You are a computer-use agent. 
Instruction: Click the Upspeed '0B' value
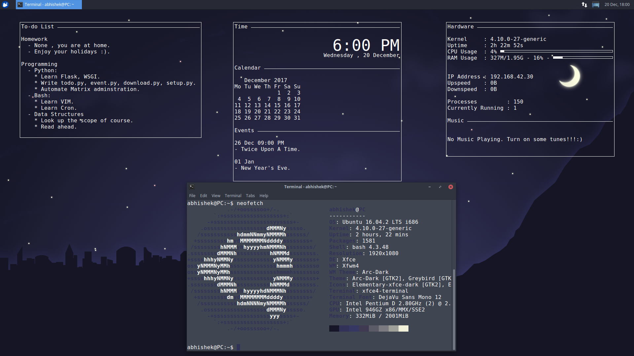tap(493, 83)
